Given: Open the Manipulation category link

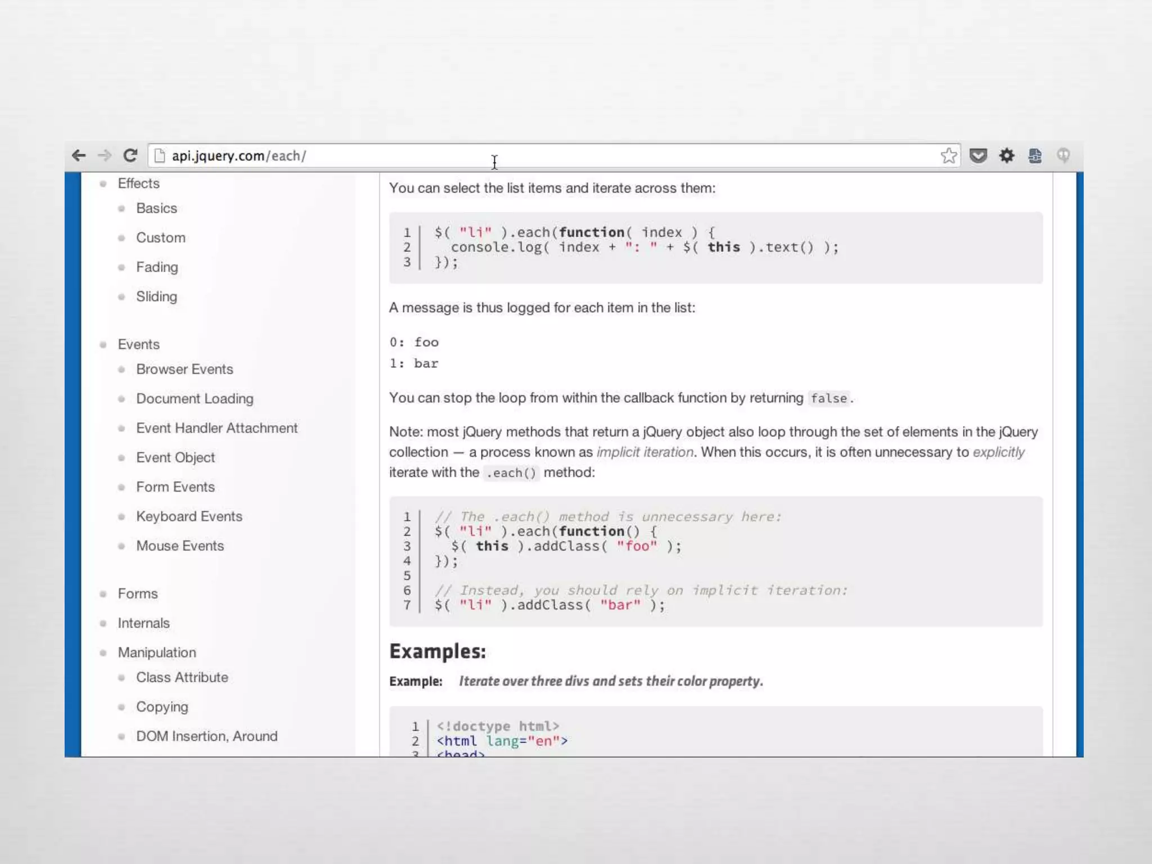Looking at the screenshot, I should pos(157,652).
